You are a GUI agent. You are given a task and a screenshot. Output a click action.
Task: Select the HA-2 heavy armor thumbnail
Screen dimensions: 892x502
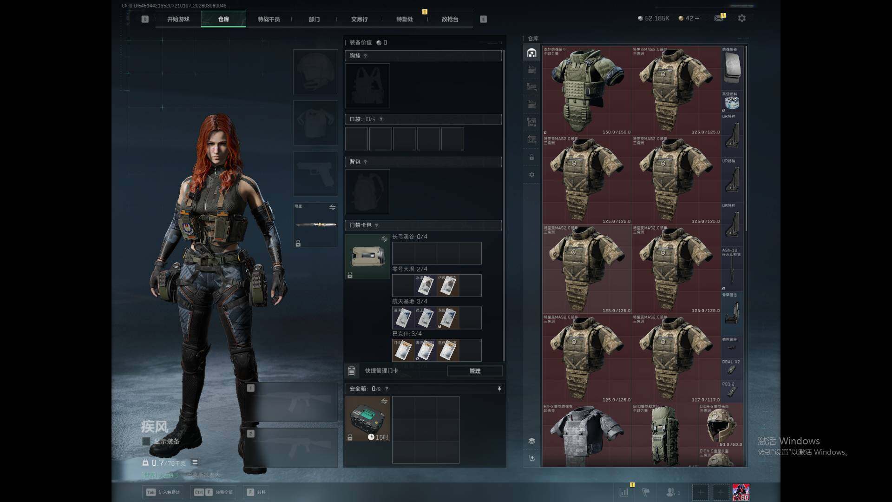586,435
